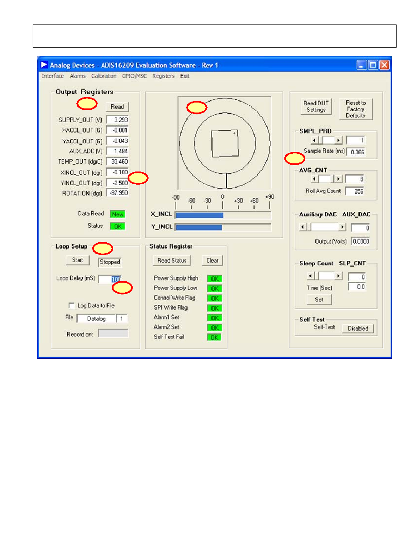Click the Analog Devices logo in title bar
Screen dimensions: 417x539
coord(44,64)
